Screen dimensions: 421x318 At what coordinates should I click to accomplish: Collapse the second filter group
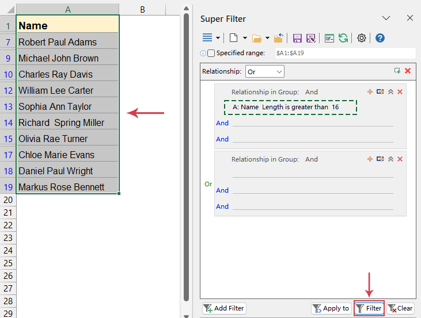coord(390,159)
